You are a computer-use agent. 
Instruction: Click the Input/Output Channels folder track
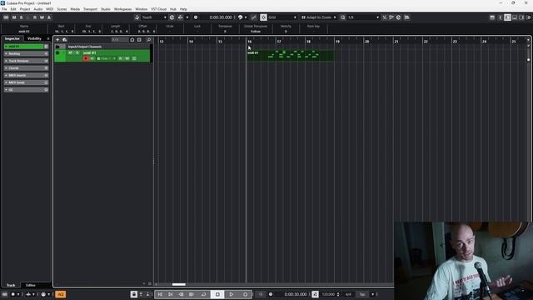[x=102, y=47]
